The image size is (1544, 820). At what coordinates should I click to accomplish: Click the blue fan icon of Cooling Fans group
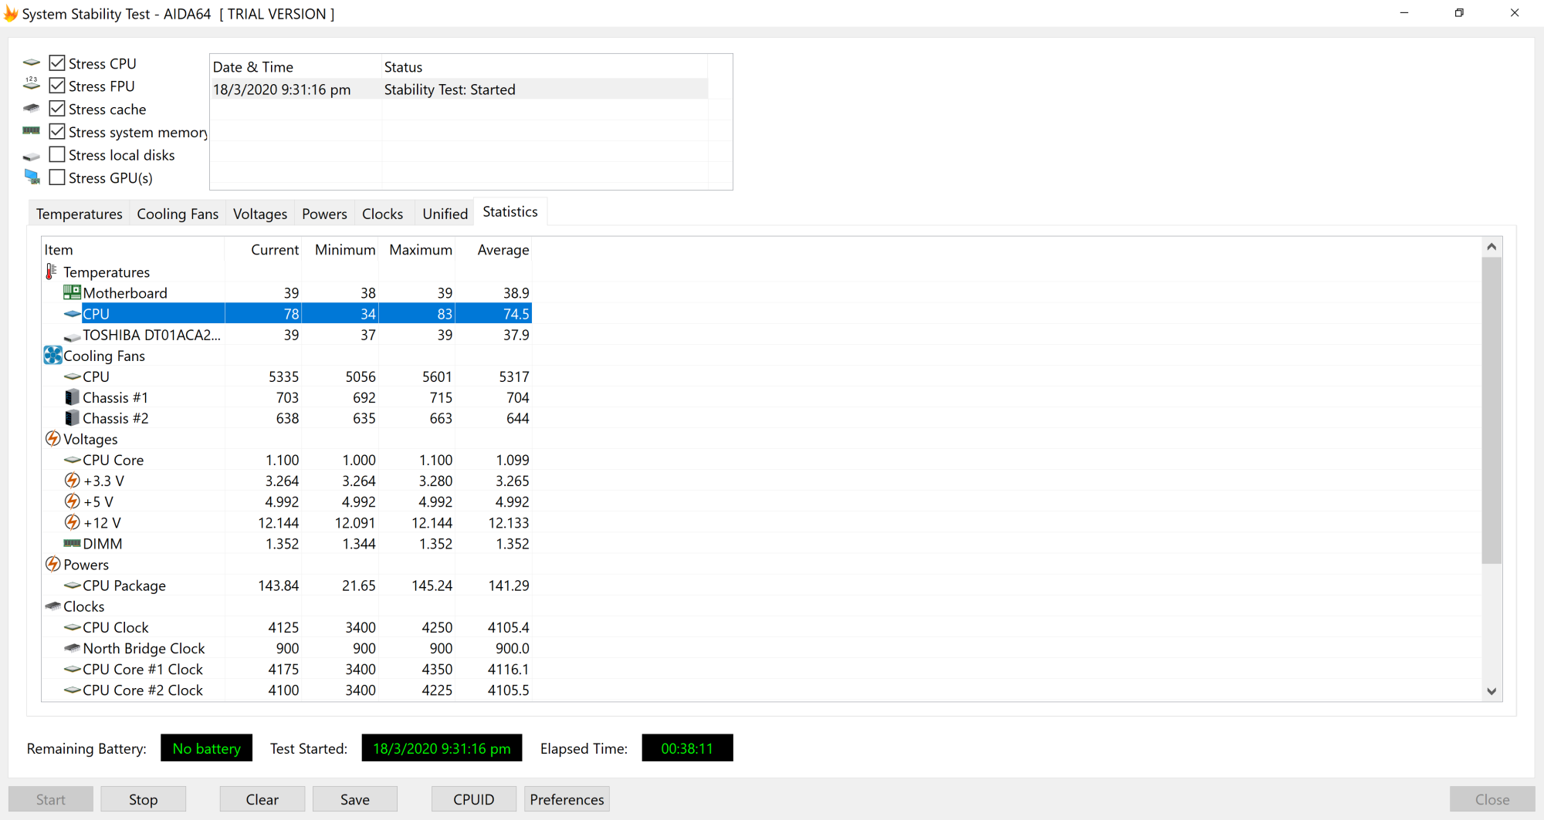tap(52, 356)
